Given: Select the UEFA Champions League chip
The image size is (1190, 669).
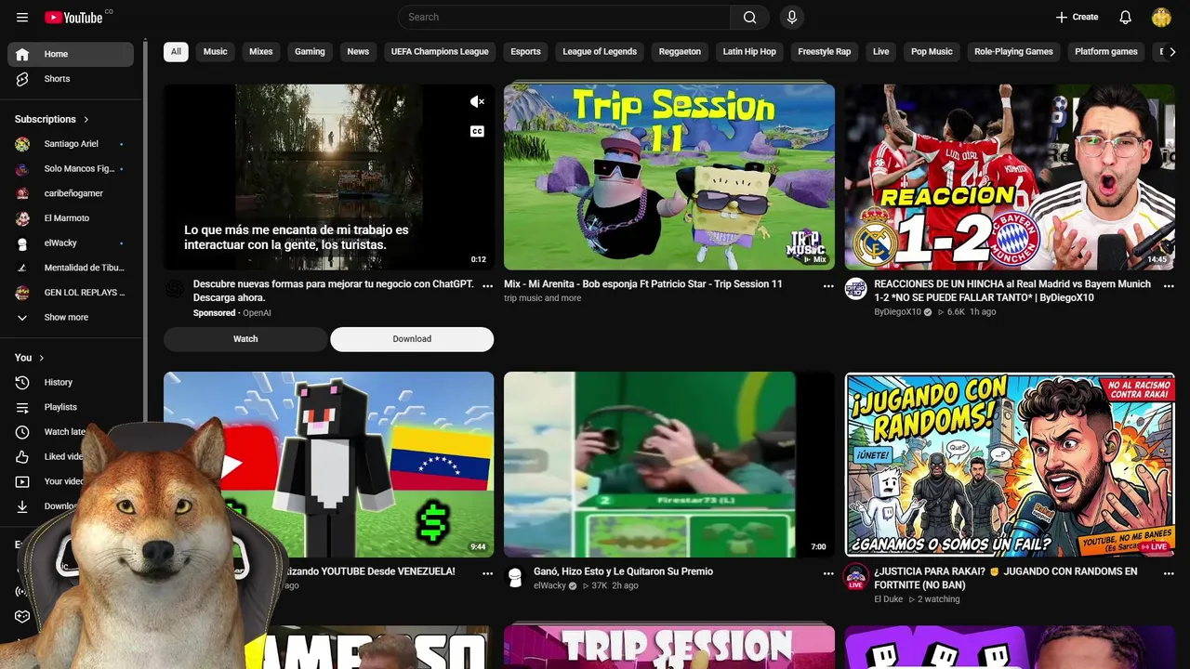Looking at the screenshot, I should click(x=440, y=52).
